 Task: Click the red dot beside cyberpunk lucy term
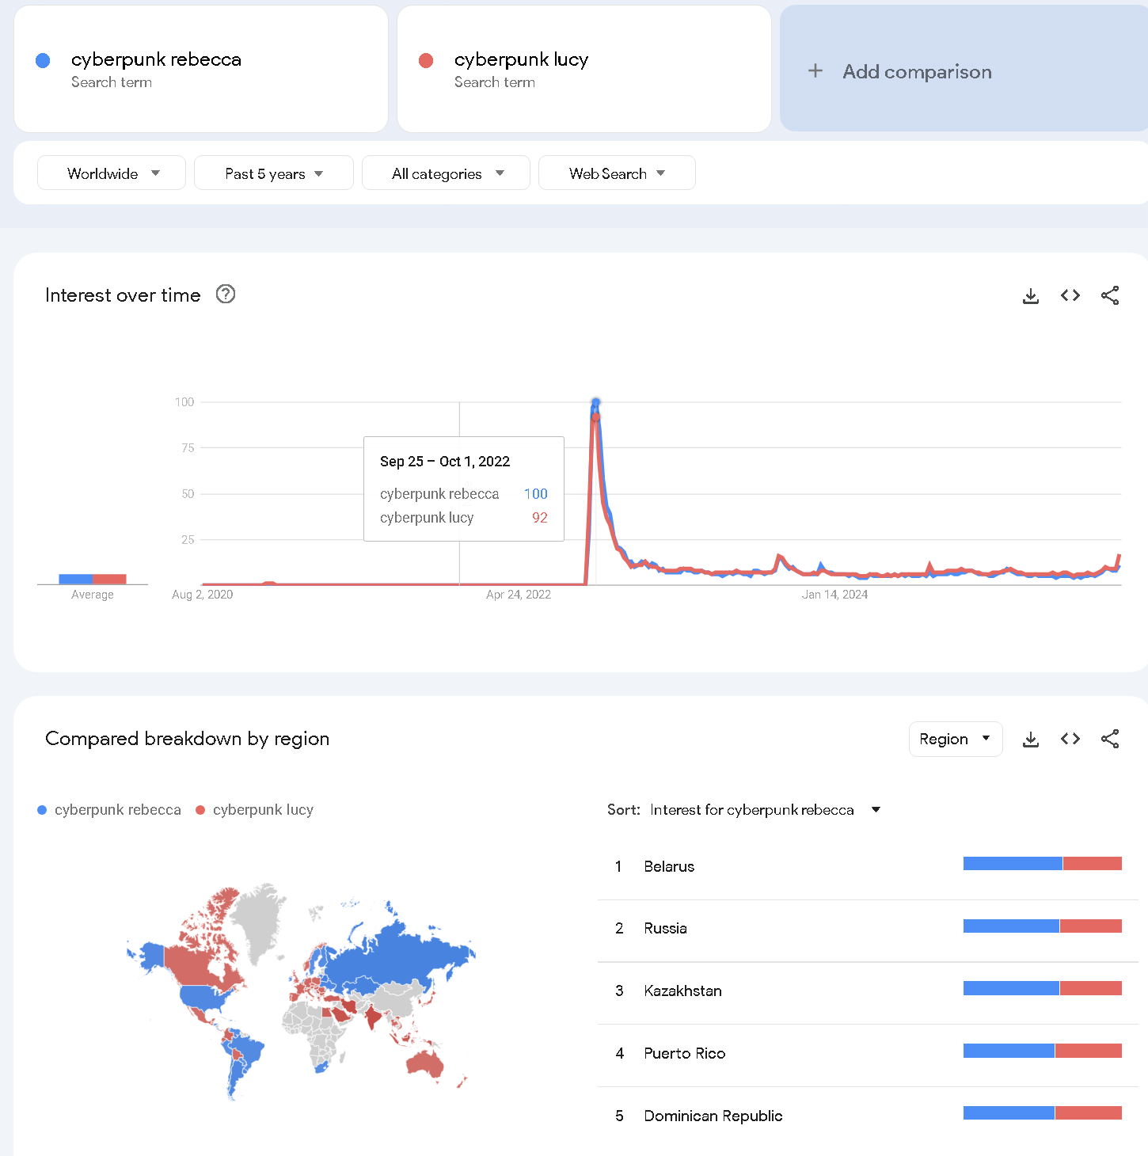426,60
